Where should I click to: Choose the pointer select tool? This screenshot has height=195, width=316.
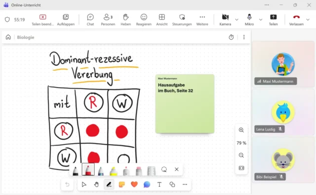point(84,184)
